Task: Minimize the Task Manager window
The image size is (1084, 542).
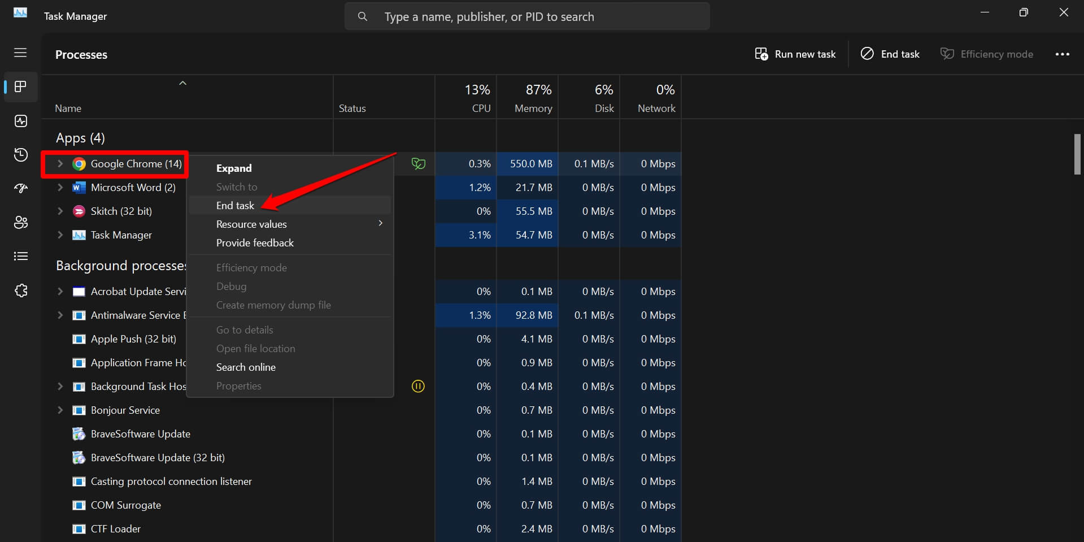Action: 985,12
